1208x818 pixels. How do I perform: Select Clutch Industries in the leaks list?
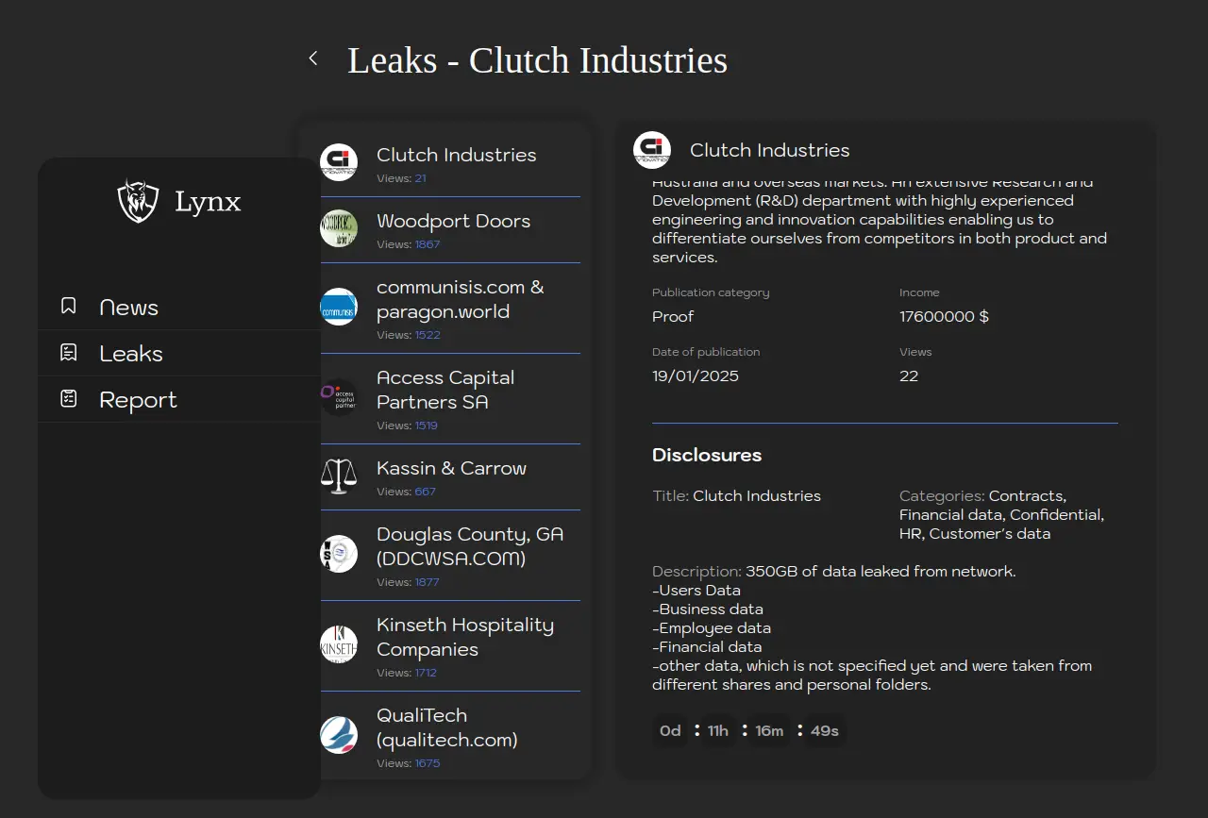pos(456,156)
